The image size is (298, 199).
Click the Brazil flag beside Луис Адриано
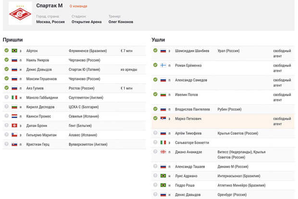point(163,176)
